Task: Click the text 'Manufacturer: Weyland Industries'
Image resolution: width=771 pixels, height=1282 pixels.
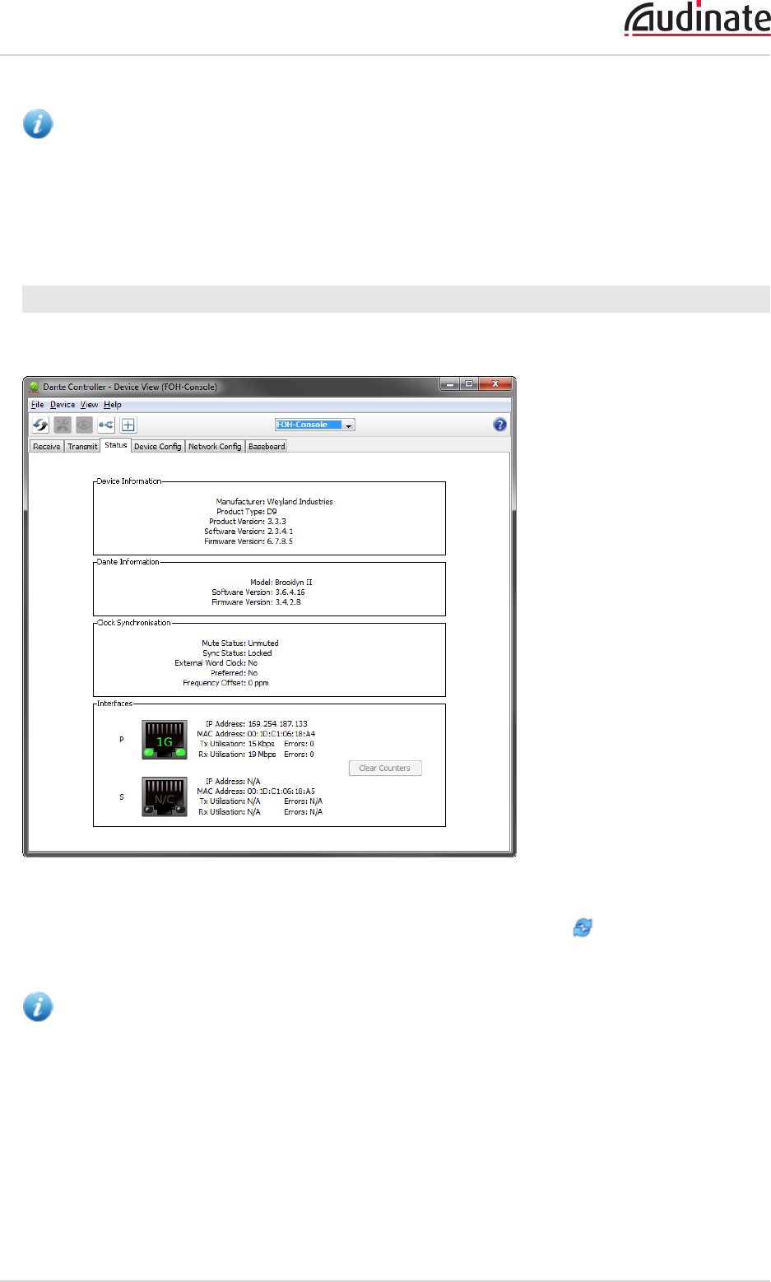Action: tap(274, 501)
